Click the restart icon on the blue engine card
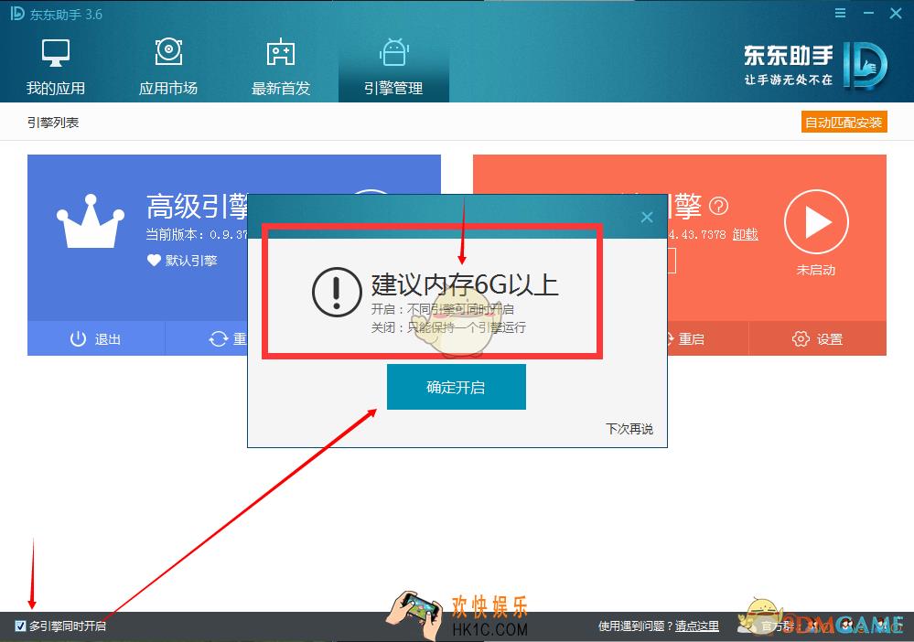Screen dimensions: 914x642 pyautogui.click(x=219, y=338)
